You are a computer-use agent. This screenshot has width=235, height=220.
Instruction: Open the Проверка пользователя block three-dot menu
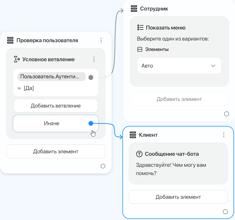[101, 41]
